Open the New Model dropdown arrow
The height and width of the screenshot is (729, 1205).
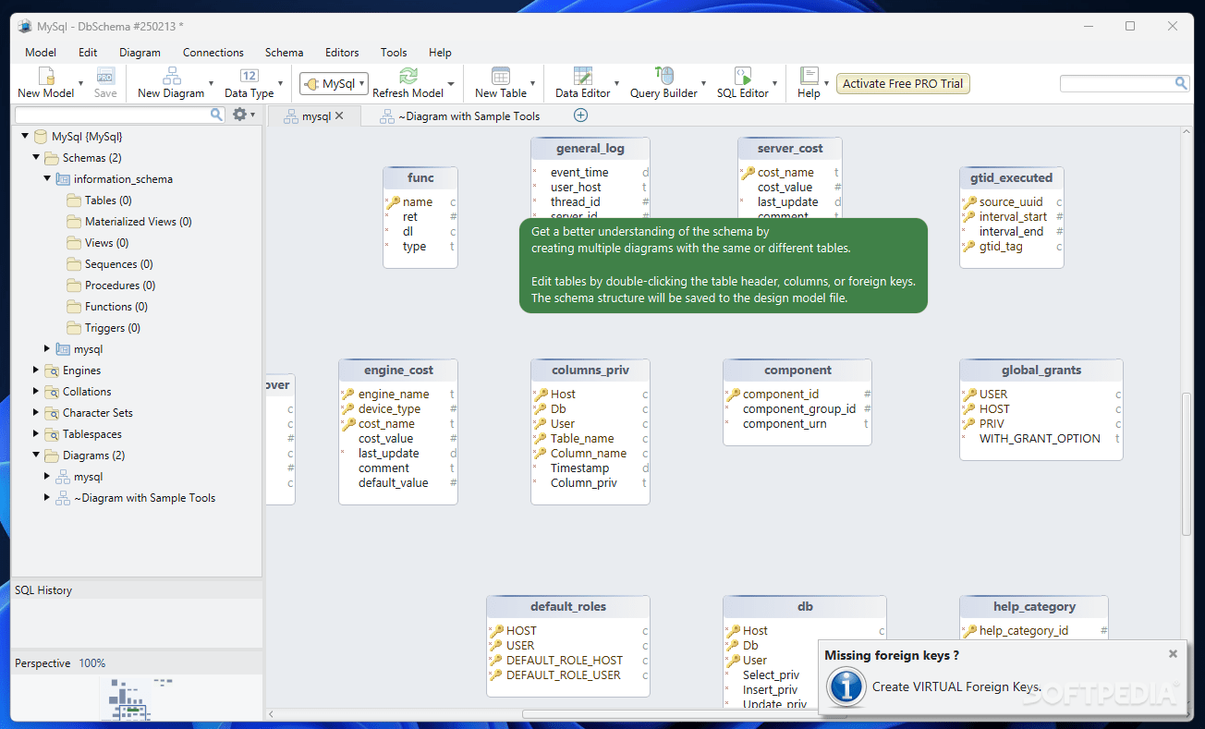tap(81, 84)
